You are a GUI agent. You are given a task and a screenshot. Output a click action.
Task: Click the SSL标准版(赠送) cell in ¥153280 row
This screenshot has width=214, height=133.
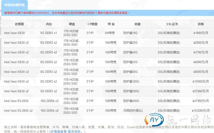click(169, 110)
